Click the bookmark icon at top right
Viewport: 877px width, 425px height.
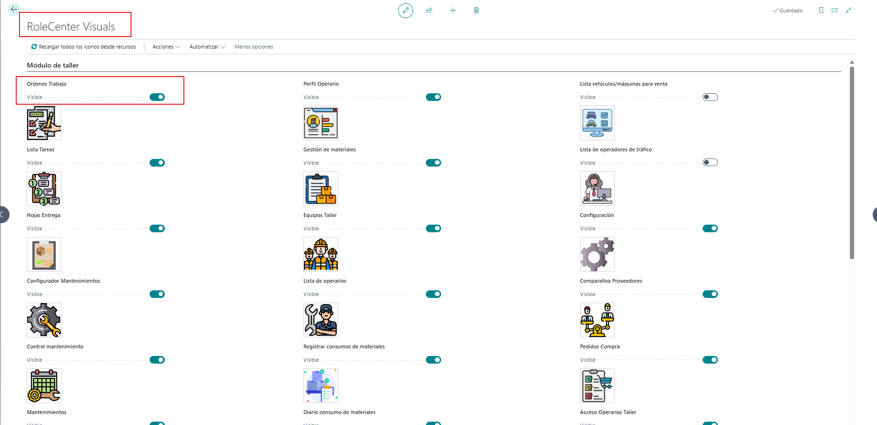click(821, 10)
